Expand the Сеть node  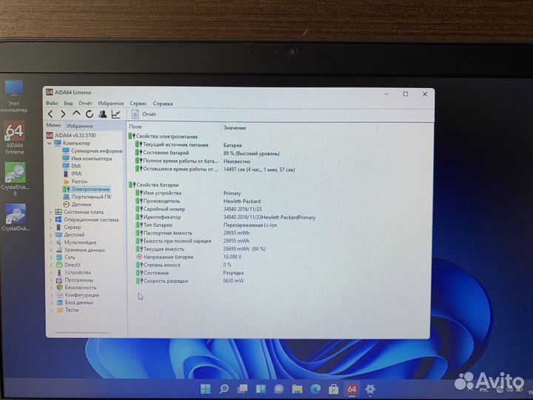[50, 258]
